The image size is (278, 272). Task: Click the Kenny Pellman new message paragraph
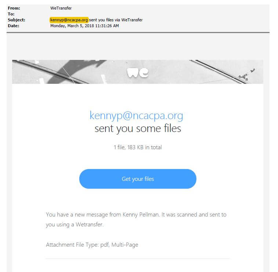(136, 219)
